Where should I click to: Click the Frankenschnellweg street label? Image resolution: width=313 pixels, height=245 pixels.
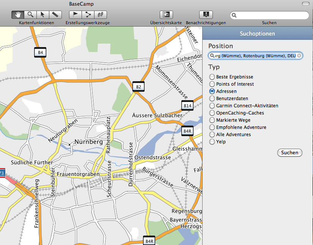(36, 204)
